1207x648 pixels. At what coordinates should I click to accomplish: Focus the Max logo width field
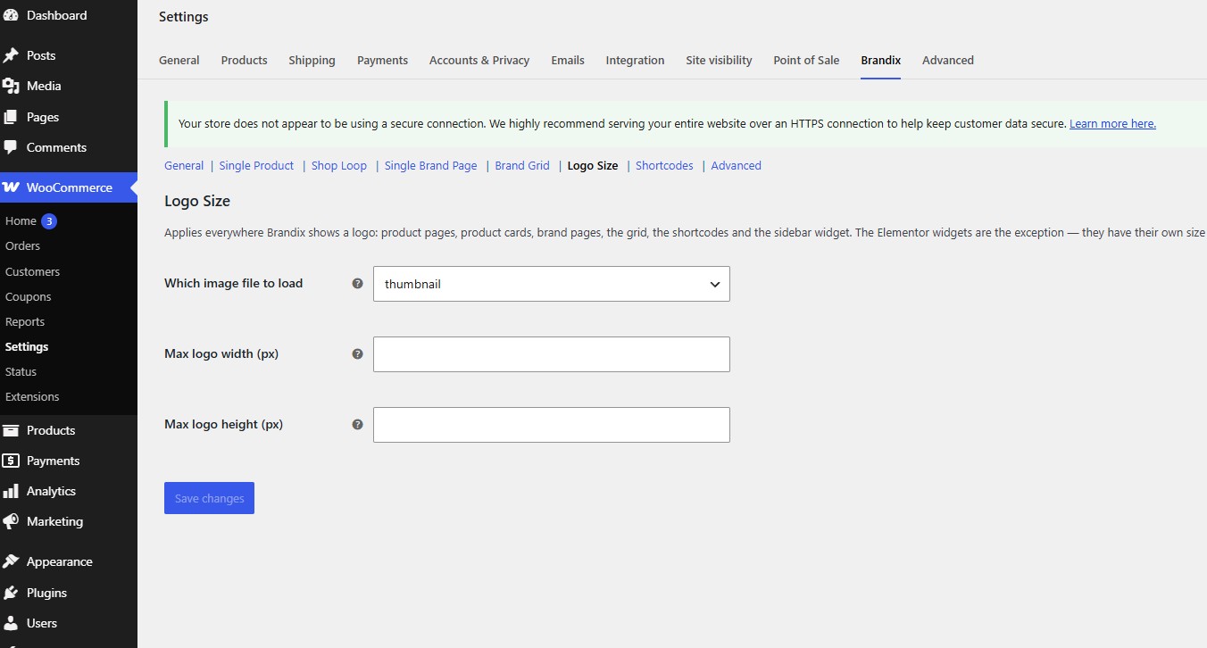(x=551, y=354)
